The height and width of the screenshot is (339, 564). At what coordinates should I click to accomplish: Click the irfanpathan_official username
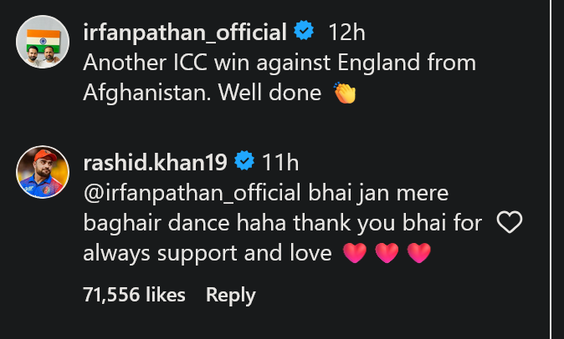pyautogui.click(x=184, y=33)
